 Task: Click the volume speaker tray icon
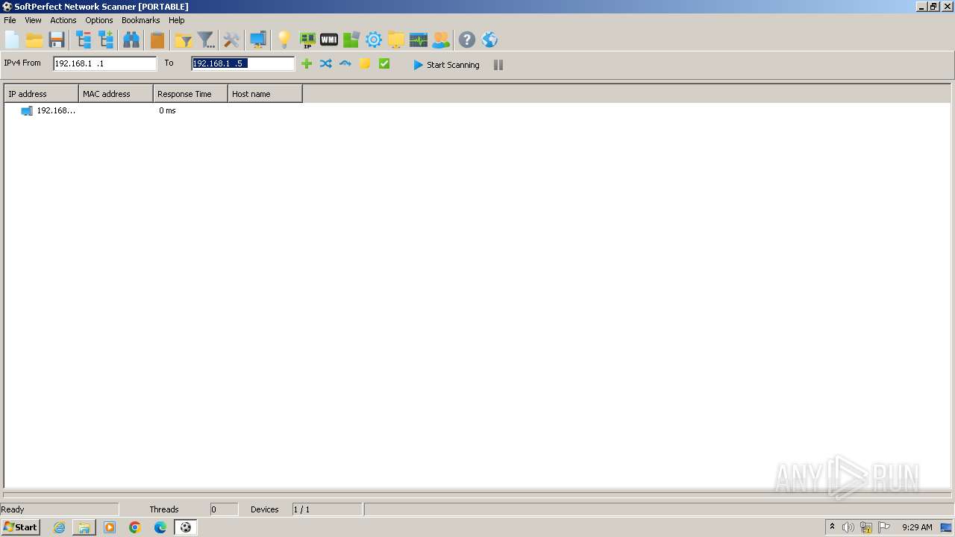pyautogui.click(x=848, y=527)
